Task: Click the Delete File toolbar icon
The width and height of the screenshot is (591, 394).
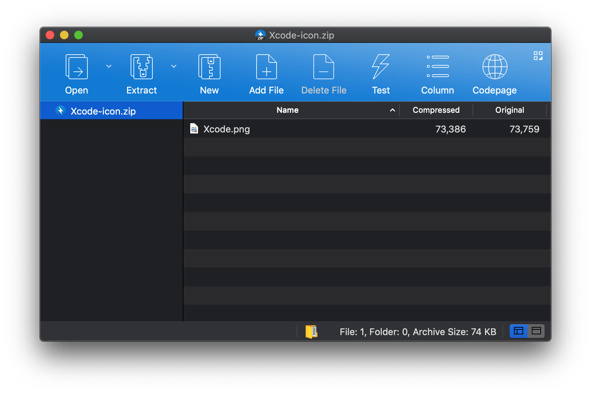Action: [x=323, y=67]
